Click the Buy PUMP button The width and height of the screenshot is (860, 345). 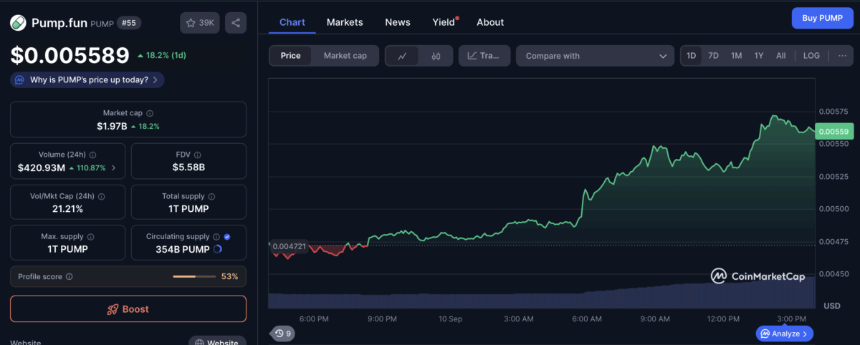[x=822, y=18]
